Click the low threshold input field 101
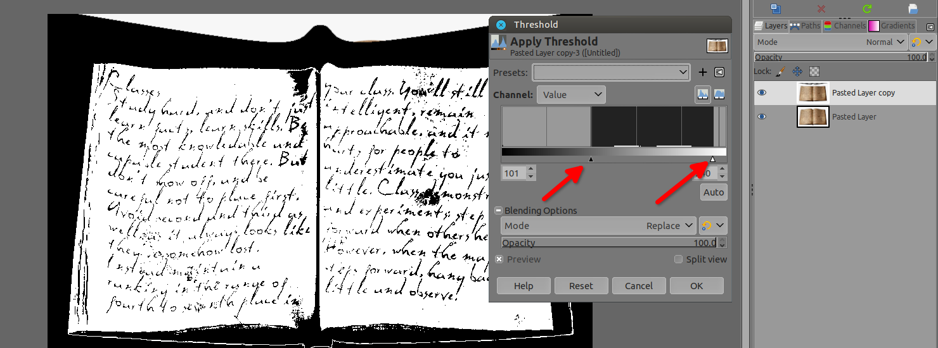The height and width of the screenshot is (348, 938). [x=514, y=173]
